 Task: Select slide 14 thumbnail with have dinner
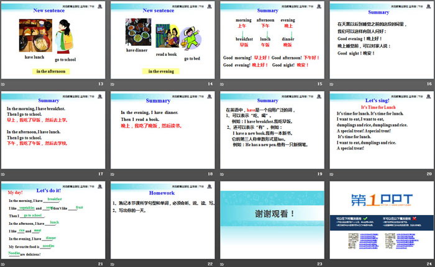tap(163, 40)
